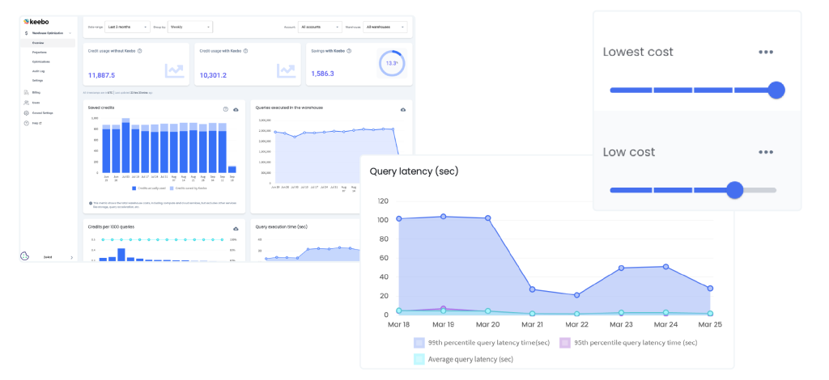Download the Saved credits chart
The height and width of the screenshot is (380, 829).
236,109
